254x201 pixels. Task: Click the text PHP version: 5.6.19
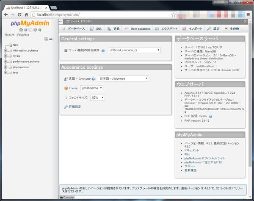[197, 121]
